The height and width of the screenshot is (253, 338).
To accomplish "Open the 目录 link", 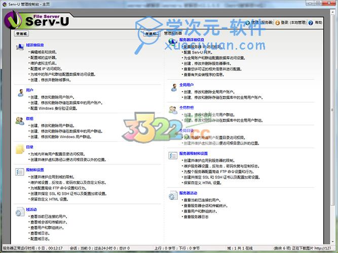I will (30, 147).
